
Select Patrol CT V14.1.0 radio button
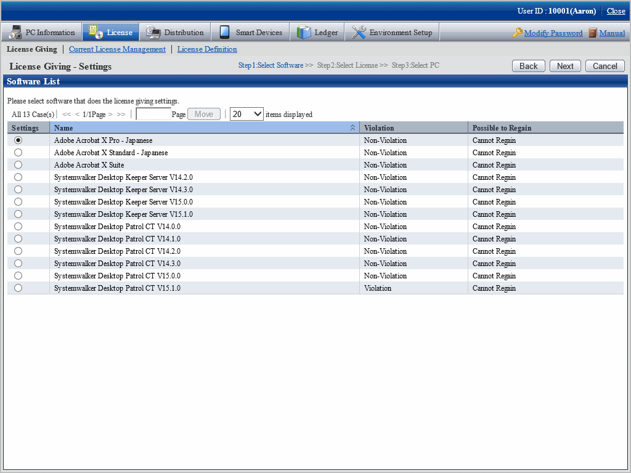(18, 239)
